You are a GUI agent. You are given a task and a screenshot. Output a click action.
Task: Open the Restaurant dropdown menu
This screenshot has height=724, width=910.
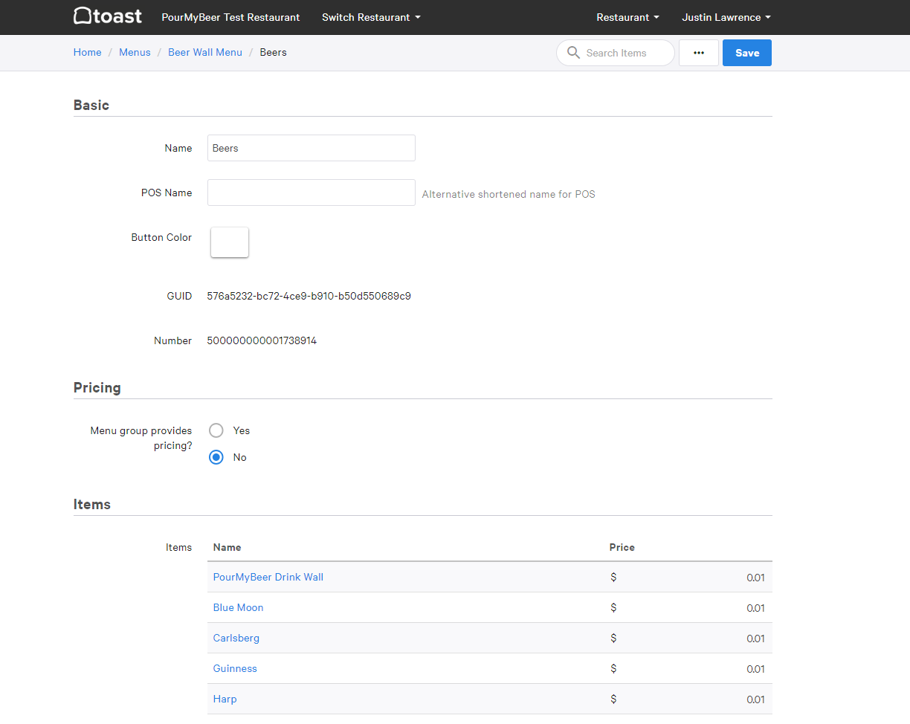[x=627, y=17]
